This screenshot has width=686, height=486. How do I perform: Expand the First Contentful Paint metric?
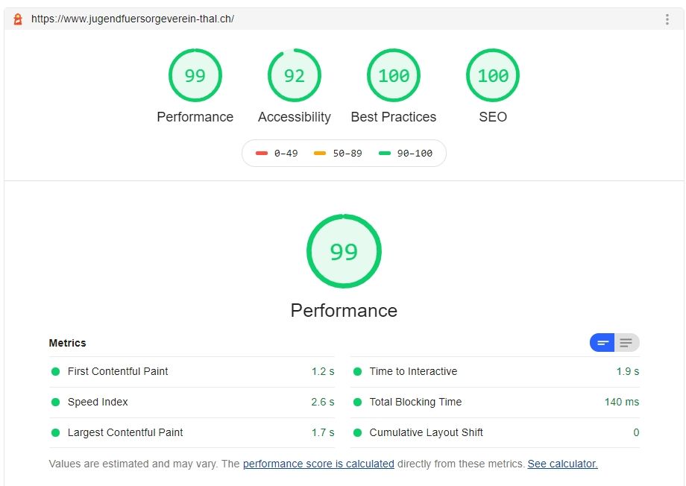tap(118, 371)
